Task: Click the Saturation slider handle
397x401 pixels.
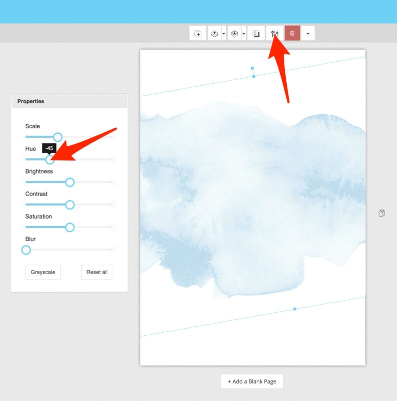Action: (70, 227)
